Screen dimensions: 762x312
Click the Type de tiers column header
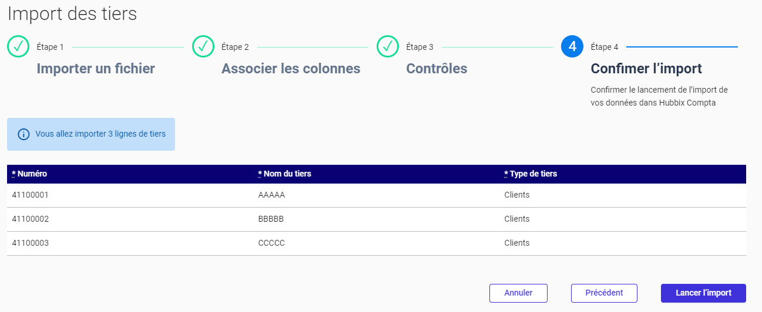point(531,174)
